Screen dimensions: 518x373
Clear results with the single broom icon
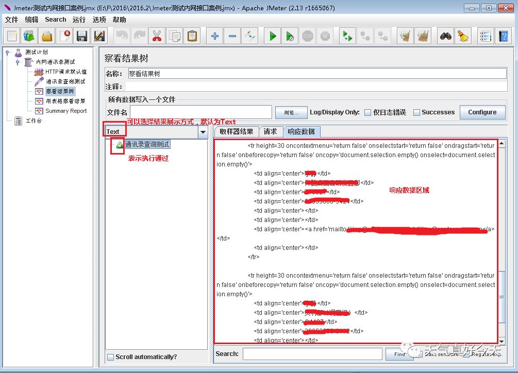click(x=405, y=36)
